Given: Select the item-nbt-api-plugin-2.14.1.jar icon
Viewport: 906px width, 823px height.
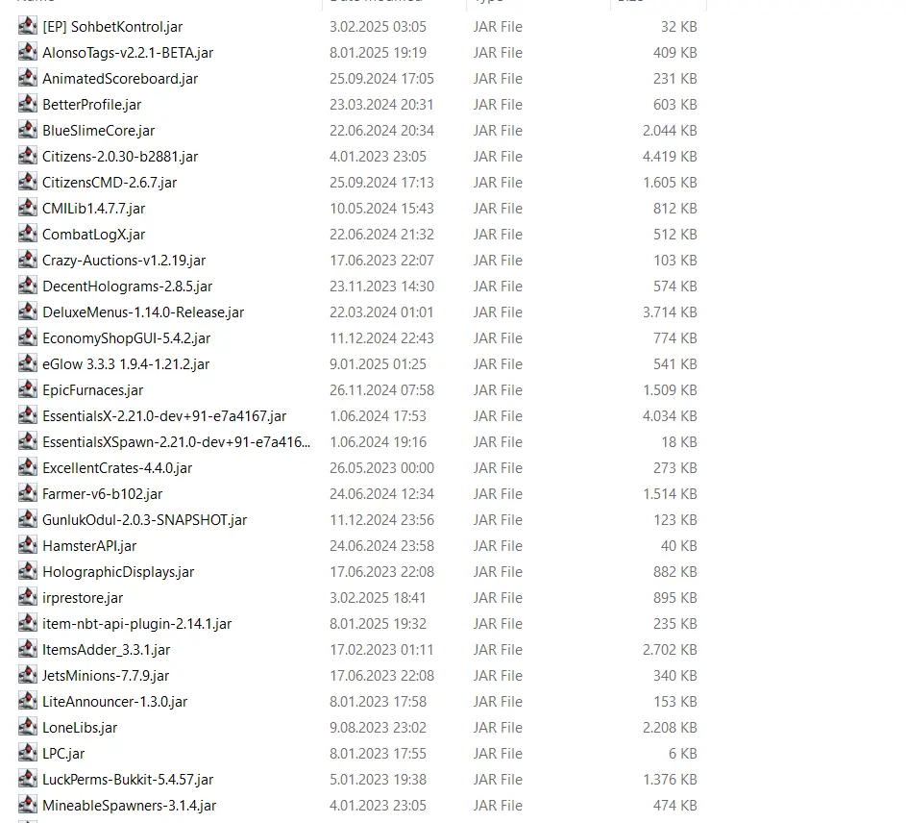Looking at the screenshot, I should 28,623.
